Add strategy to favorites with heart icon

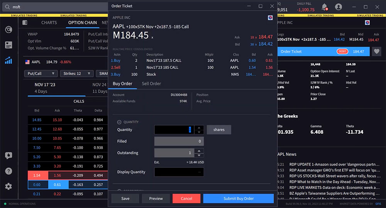pos(376,51)
